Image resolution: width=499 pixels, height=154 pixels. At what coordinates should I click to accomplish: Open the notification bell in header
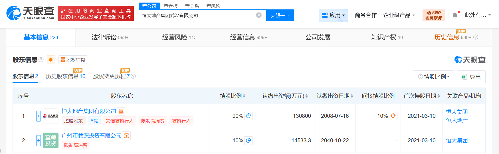455,15
